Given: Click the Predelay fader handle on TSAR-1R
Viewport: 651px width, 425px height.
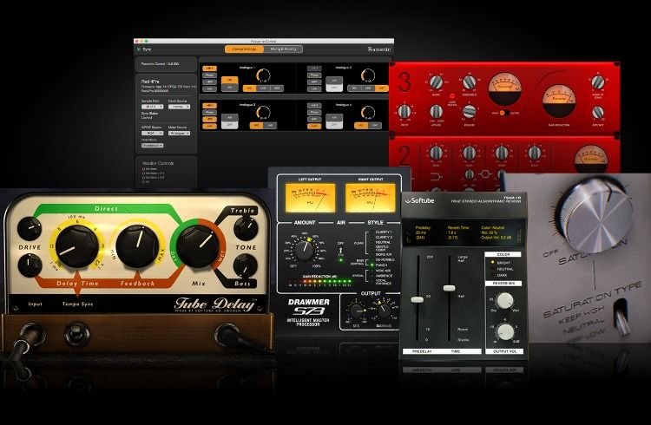Looking at the screenshot, I should click(x=418, y=299).
